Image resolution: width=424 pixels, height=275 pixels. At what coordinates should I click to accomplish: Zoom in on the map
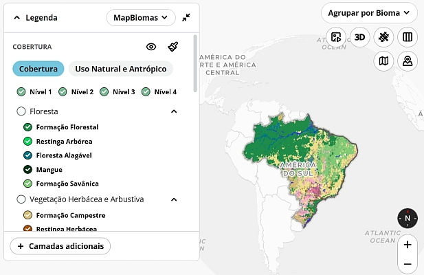[407, 245]
